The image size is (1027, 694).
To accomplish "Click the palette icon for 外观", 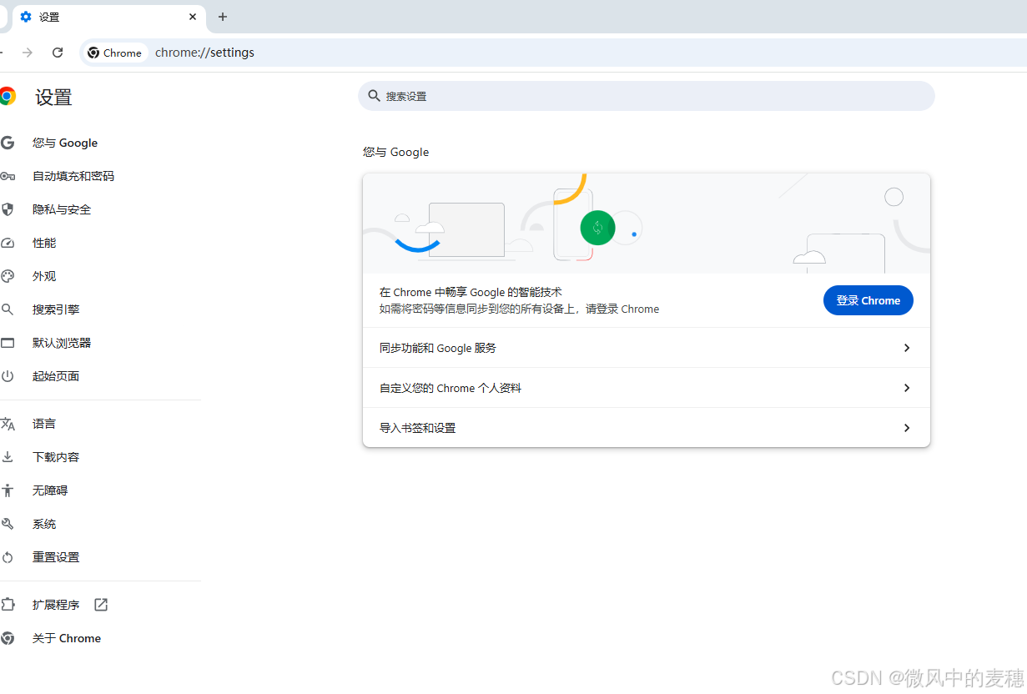I will click(8, 276).
